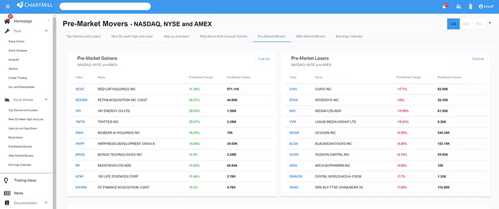Open notifications bell icon
This screenshot has height=209, width=499.
444,6
